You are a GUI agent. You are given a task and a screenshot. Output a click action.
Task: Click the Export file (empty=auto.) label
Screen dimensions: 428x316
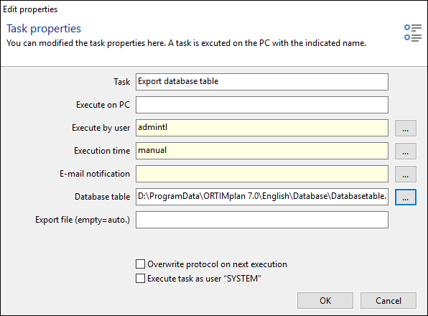click(83, 220)
